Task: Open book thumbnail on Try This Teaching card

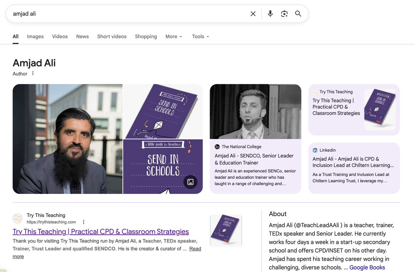Action: [x=380, y=110]
